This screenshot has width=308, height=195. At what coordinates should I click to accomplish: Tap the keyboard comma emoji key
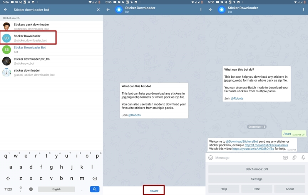(x=21, y=189)
